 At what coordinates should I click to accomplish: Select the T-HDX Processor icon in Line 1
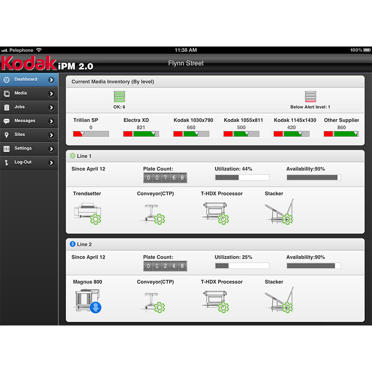pyautogui.click(x=216, y=213)
